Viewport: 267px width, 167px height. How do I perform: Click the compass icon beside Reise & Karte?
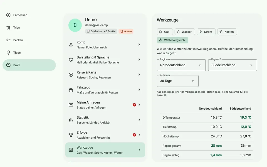(71, 75)
